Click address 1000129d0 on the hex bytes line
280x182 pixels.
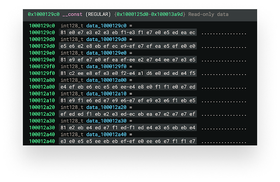click(x=42, y=46)
